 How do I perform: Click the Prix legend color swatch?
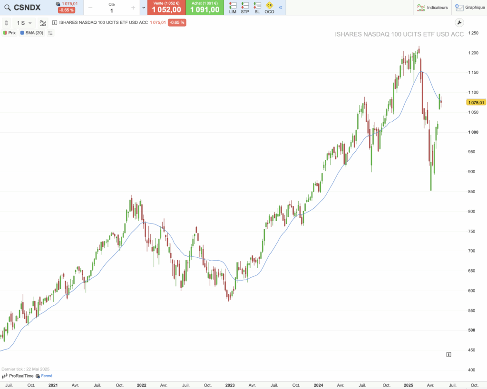tap(5, 33)
